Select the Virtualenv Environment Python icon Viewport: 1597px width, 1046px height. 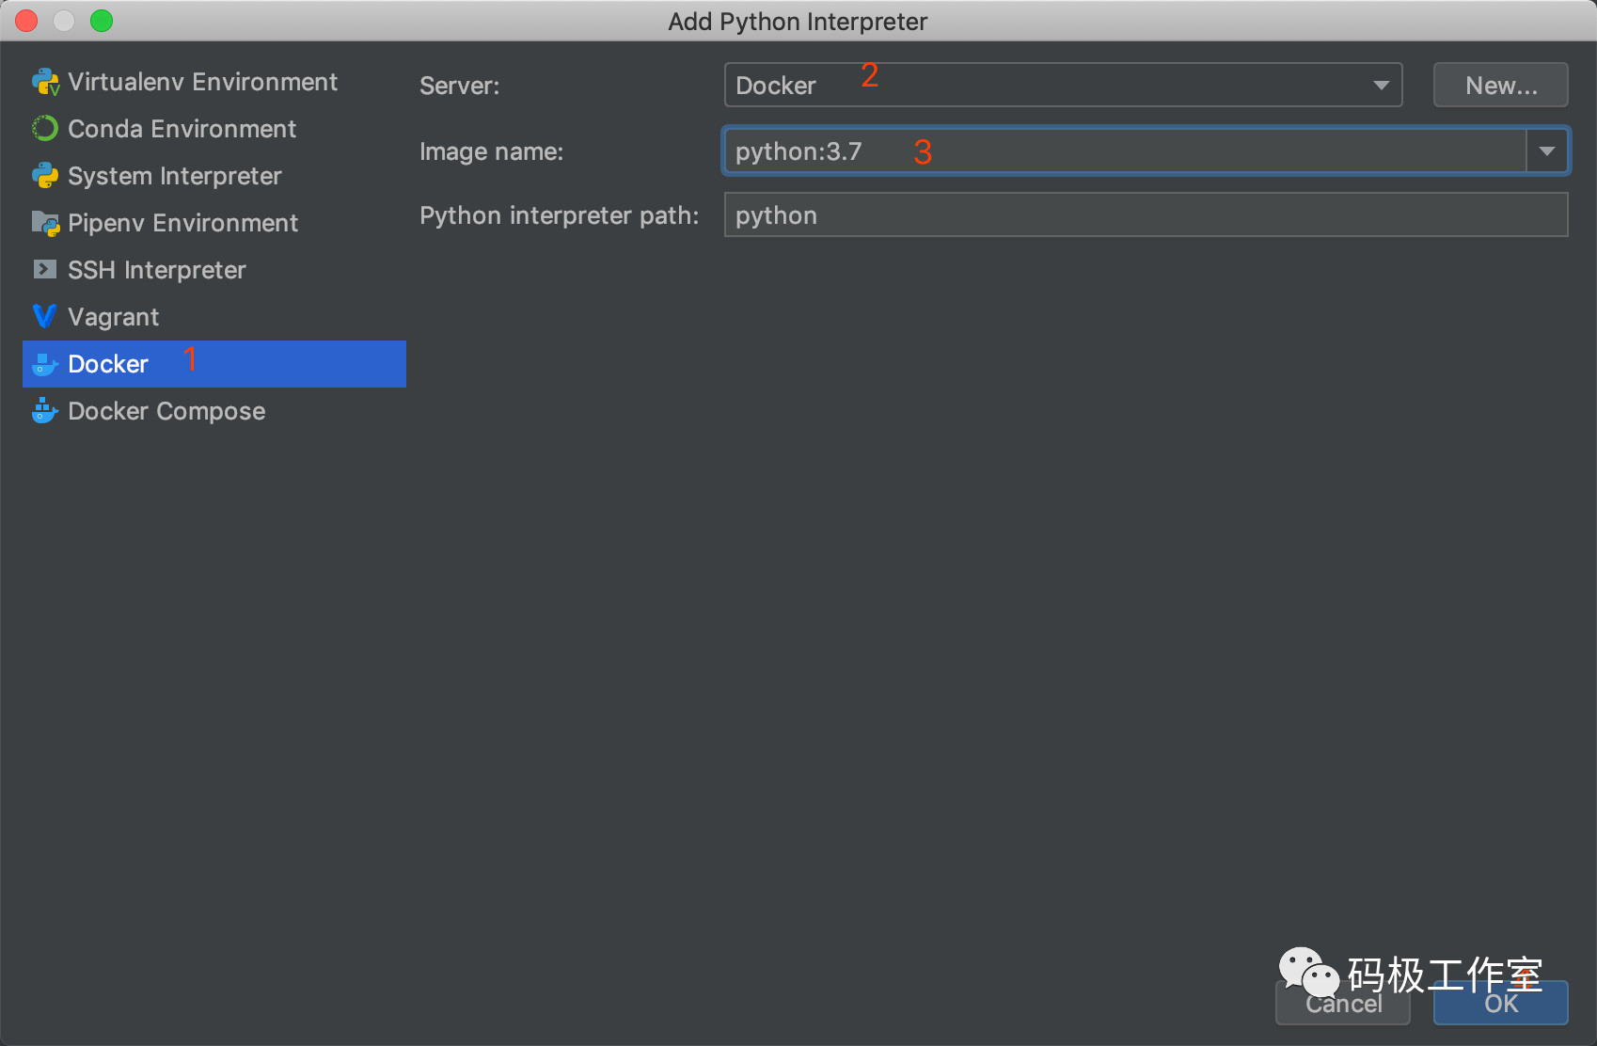(x=45, y=82)
